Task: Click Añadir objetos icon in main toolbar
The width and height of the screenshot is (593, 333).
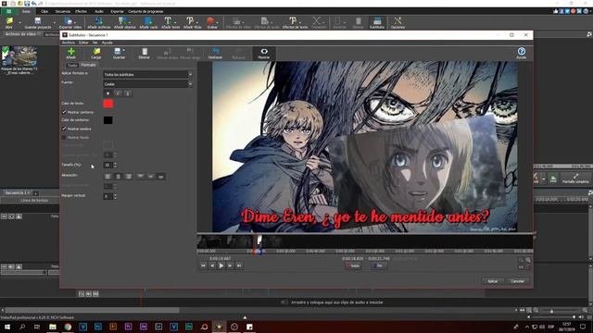Action: coord(122,22)
